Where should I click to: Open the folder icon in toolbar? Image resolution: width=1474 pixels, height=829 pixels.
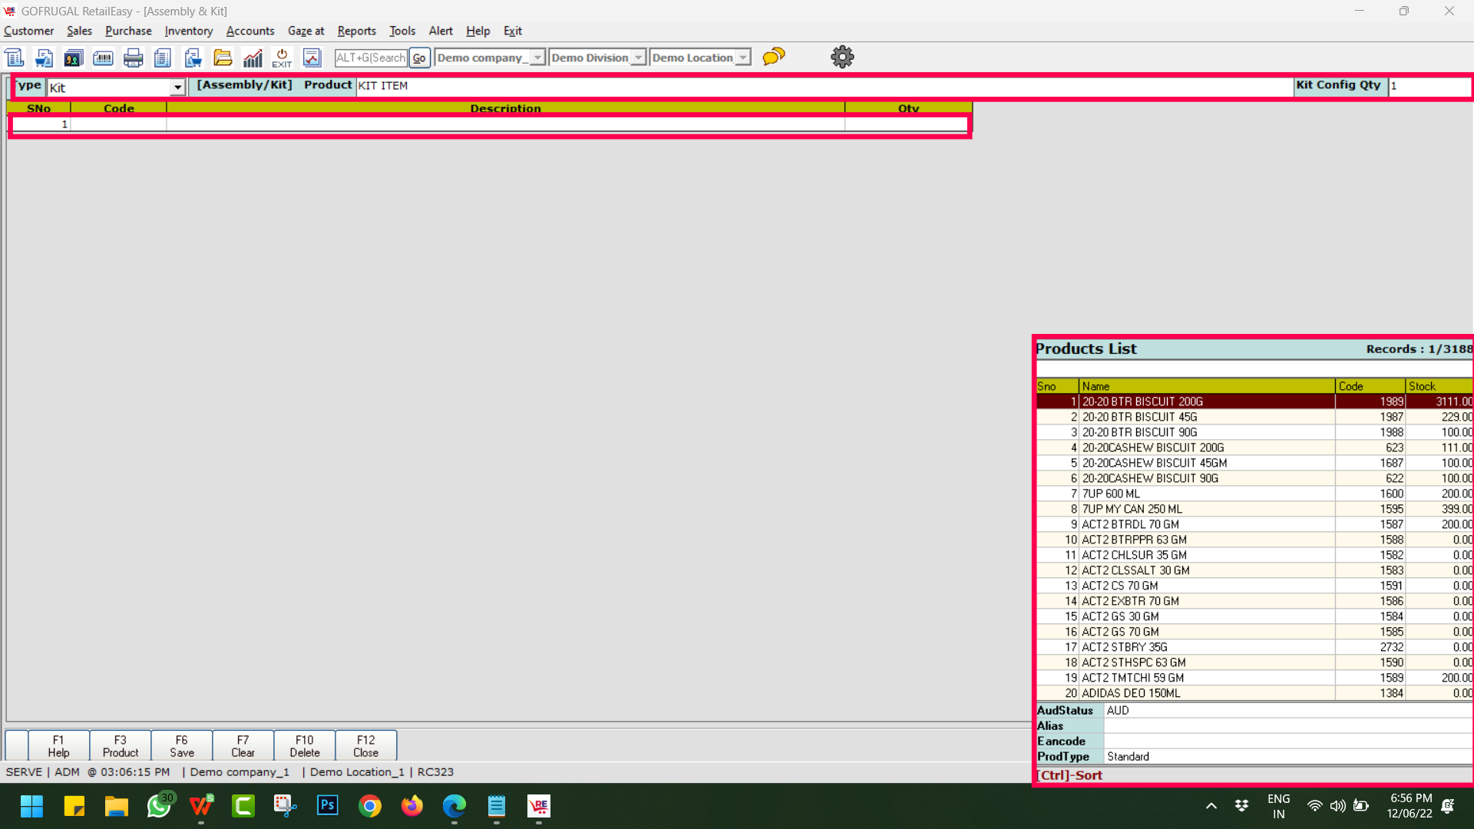(223, 58)
